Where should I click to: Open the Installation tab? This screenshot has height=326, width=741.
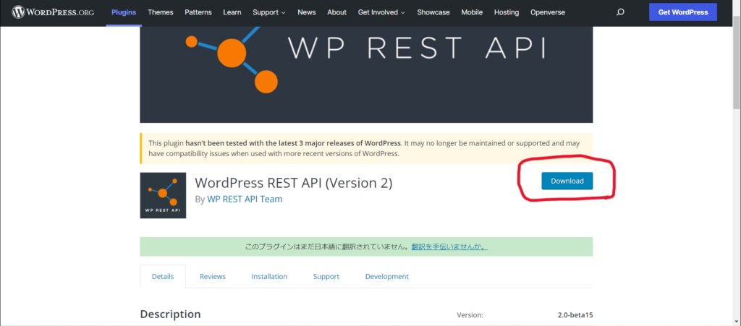269,276
